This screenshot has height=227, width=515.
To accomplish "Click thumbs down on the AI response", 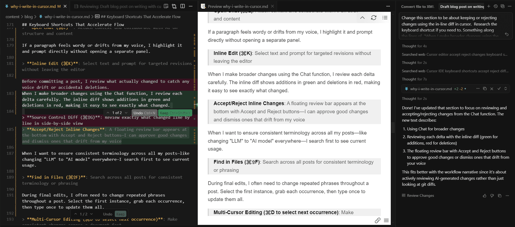I will click(492, 196).
